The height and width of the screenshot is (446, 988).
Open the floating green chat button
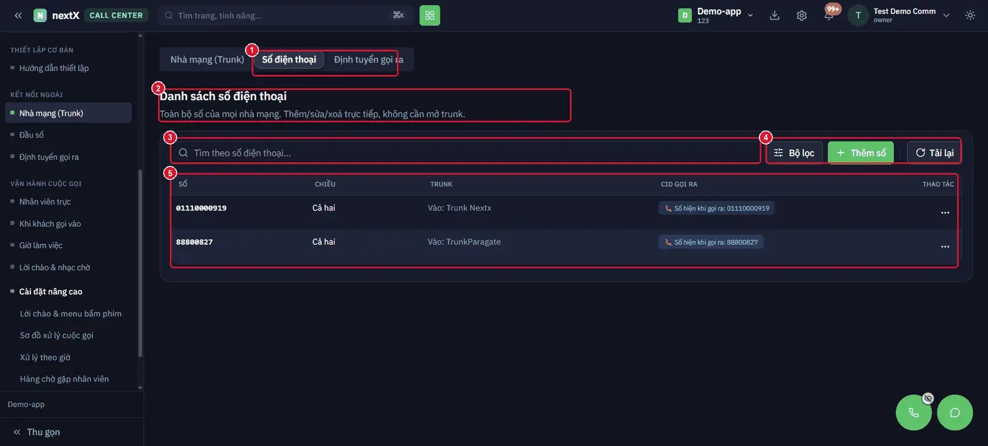coord(955,412)
